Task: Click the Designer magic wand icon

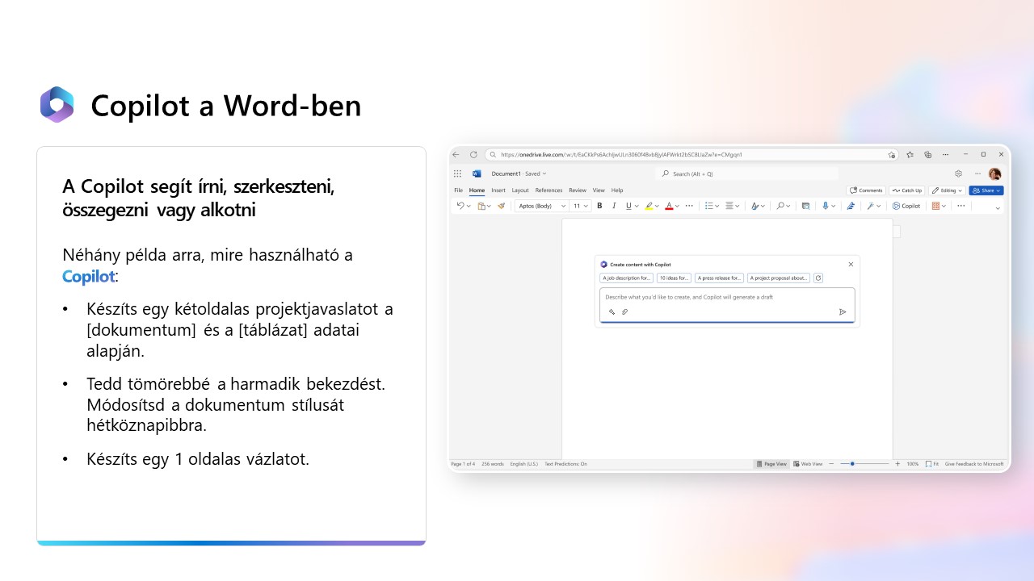Action: tap(870, 206)
